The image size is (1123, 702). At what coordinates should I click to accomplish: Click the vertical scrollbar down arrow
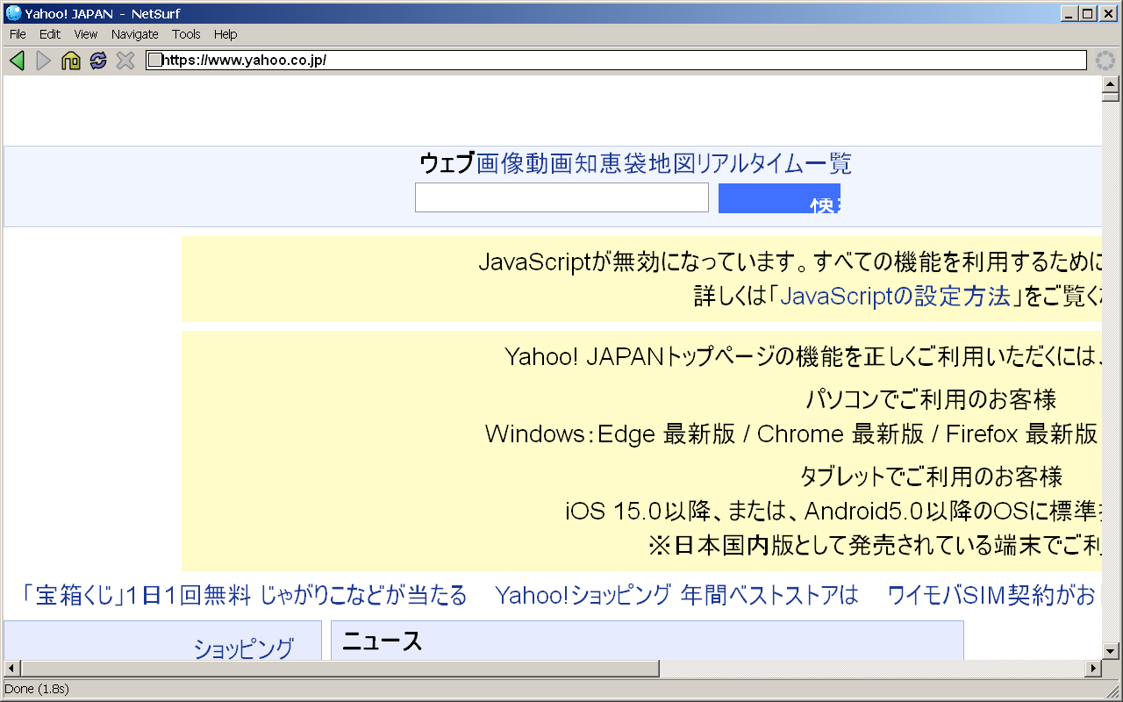click(x=1110, y=650)
